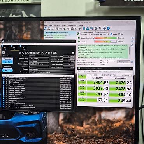Click the All button in CrystalDiskMark
This screenshot has width=144, height=144.
82,76
